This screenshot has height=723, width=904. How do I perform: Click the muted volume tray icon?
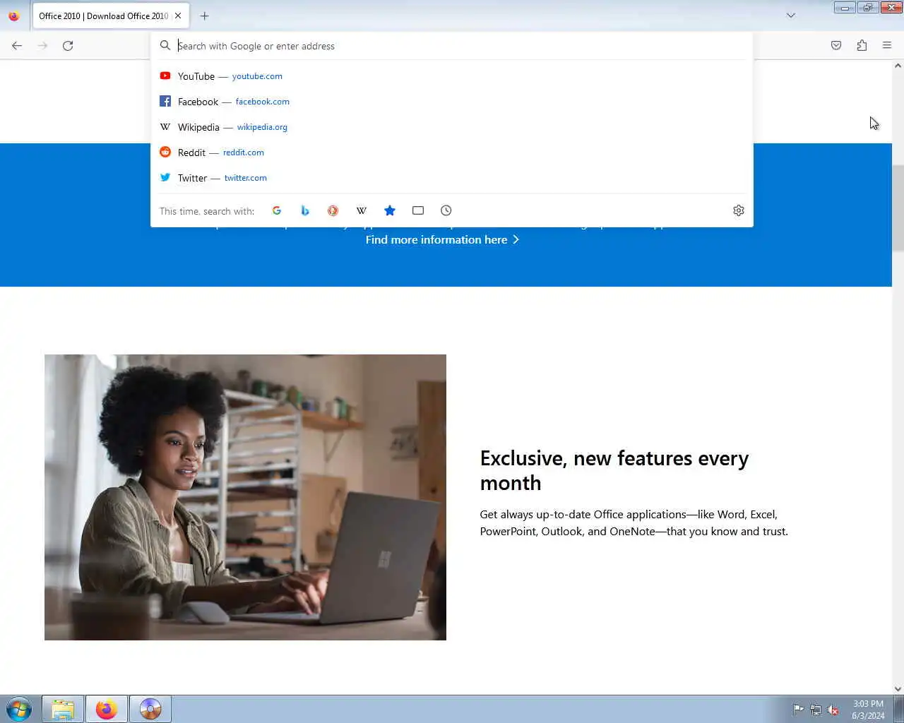(x=833, y=710)
